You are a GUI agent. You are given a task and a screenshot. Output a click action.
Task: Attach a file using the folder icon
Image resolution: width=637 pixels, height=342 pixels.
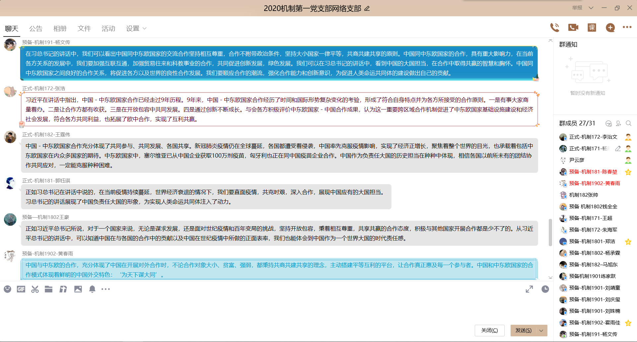(x=48, y=289)
